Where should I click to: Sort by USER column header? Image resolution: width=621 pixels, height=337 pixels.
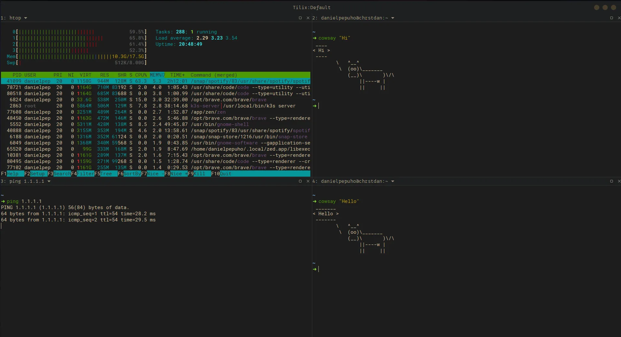pyautogui.click(x=30, y=75)
